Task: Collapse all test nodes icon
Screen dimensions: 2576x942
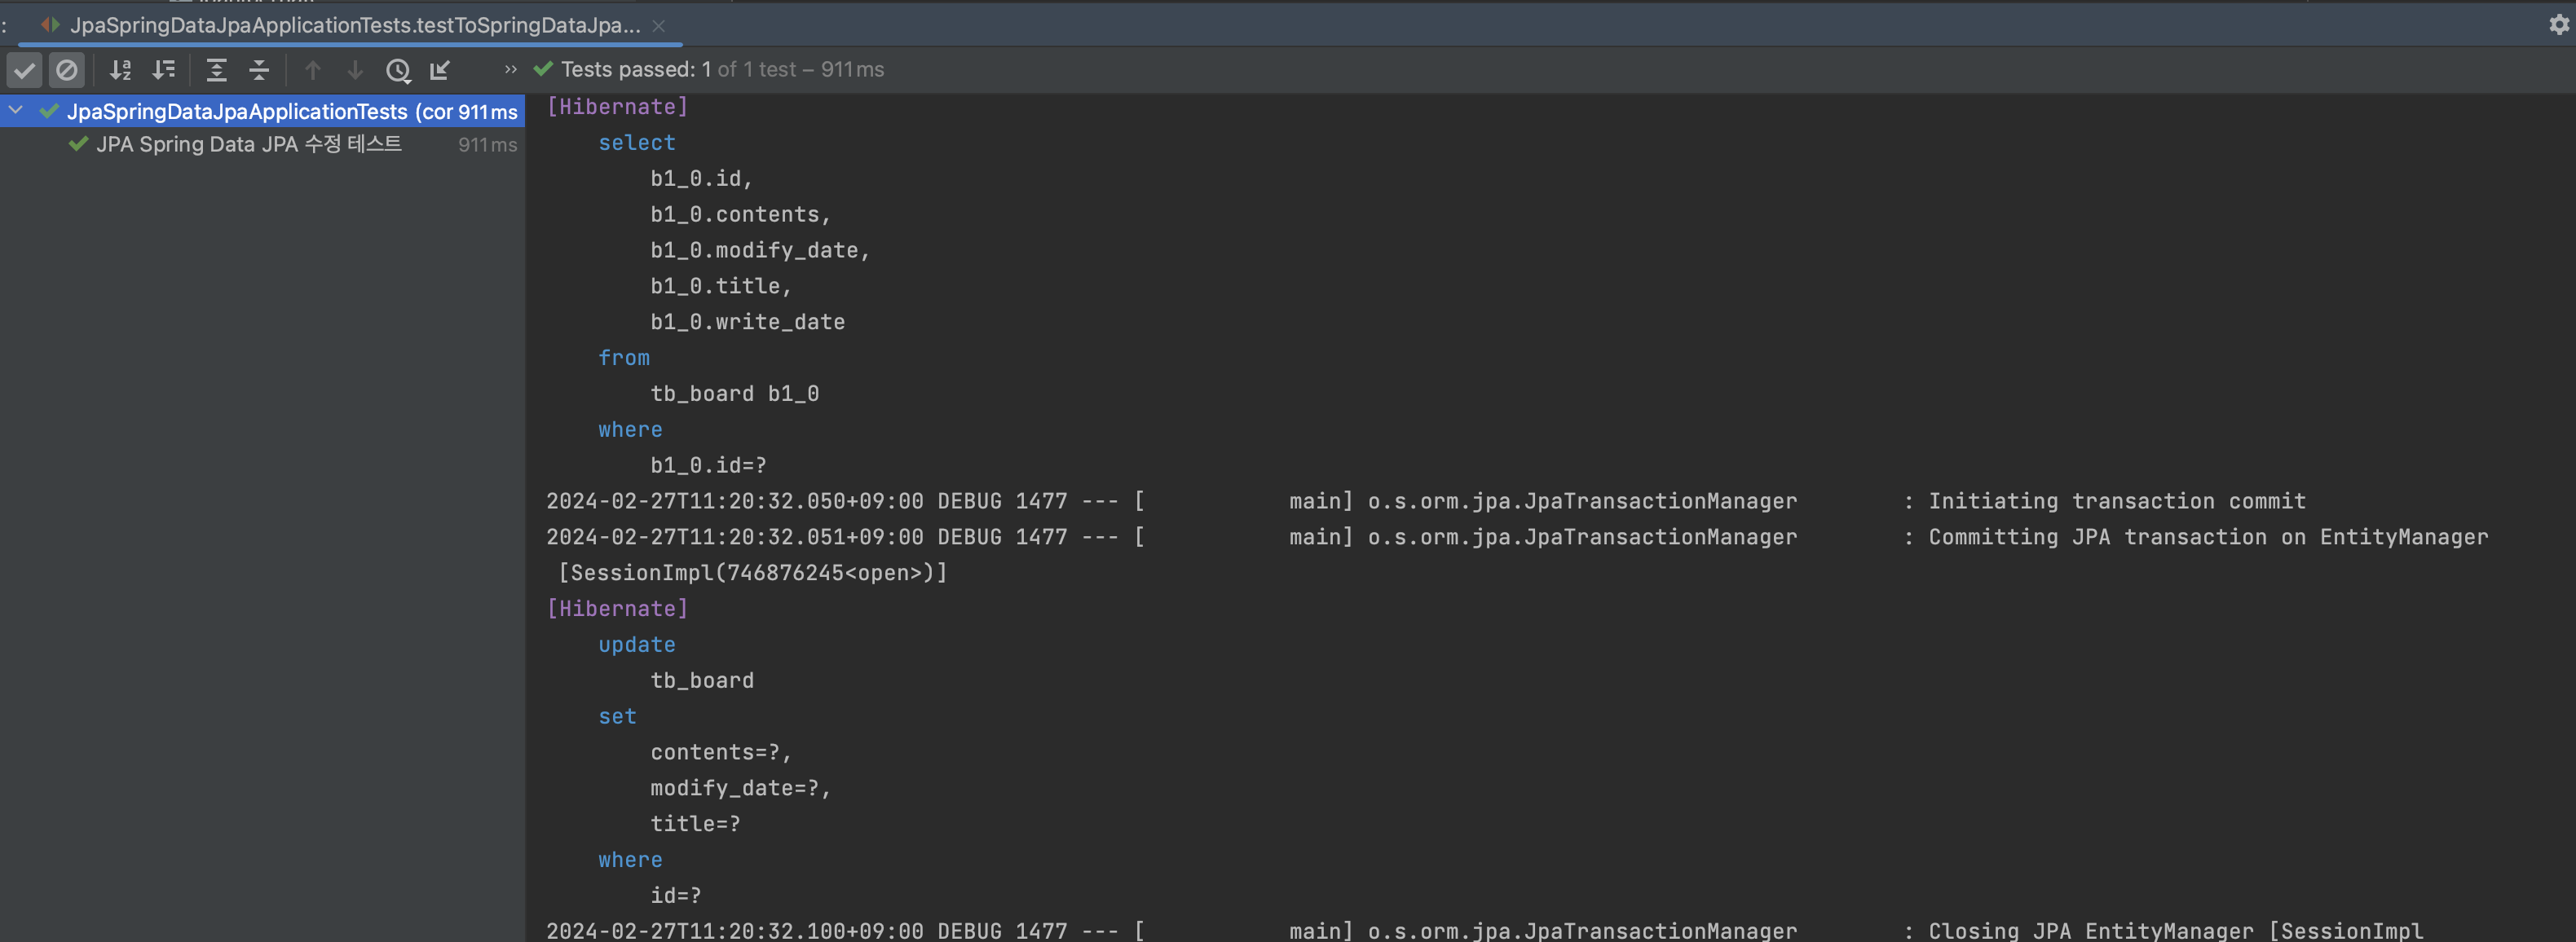Action: coord(259,70)
